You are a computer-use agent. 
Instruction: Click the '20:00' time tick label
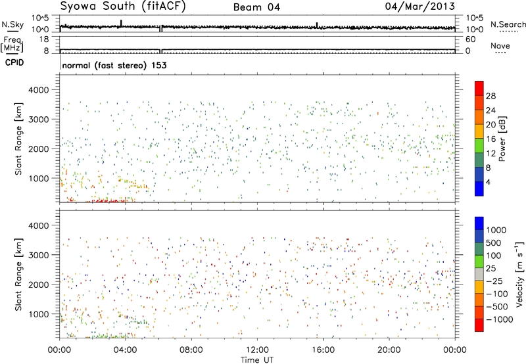pos(389,350)
